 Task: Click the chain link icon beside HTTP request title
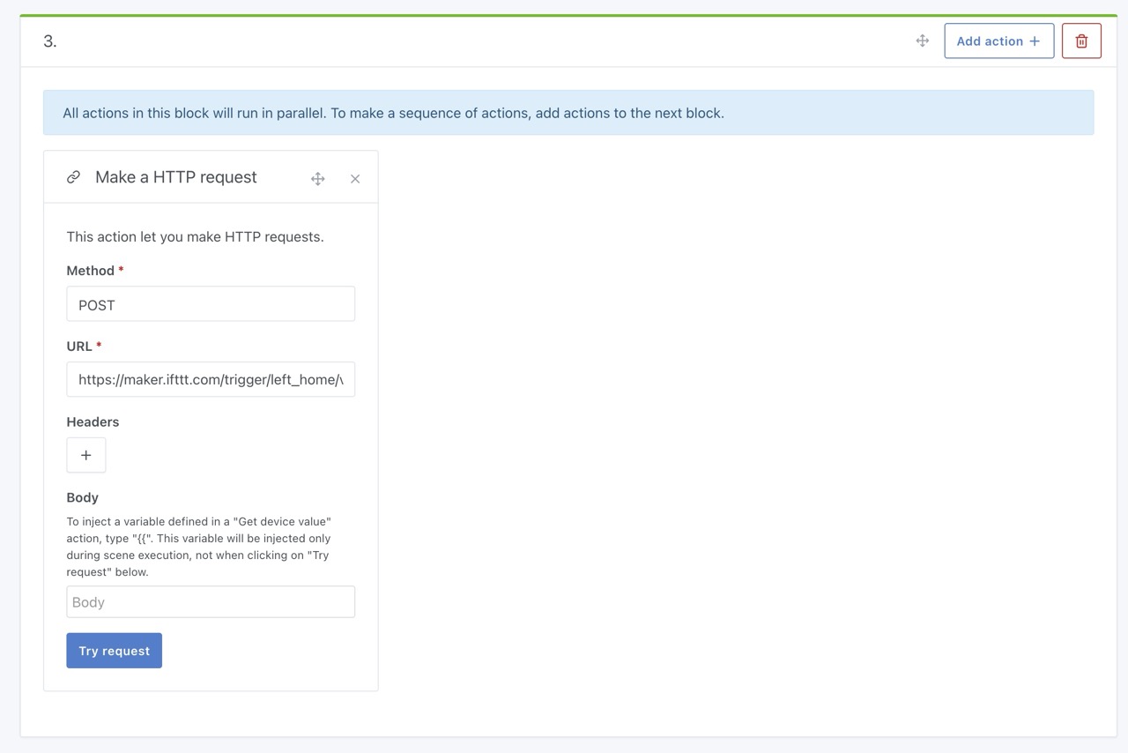pyautogui.click(x=74, y=176)
